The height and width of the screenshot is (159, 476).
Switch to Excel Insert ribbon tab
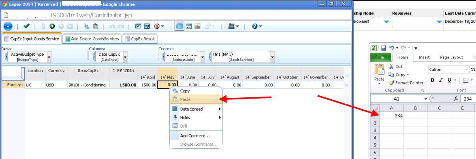tap(424, 57)
